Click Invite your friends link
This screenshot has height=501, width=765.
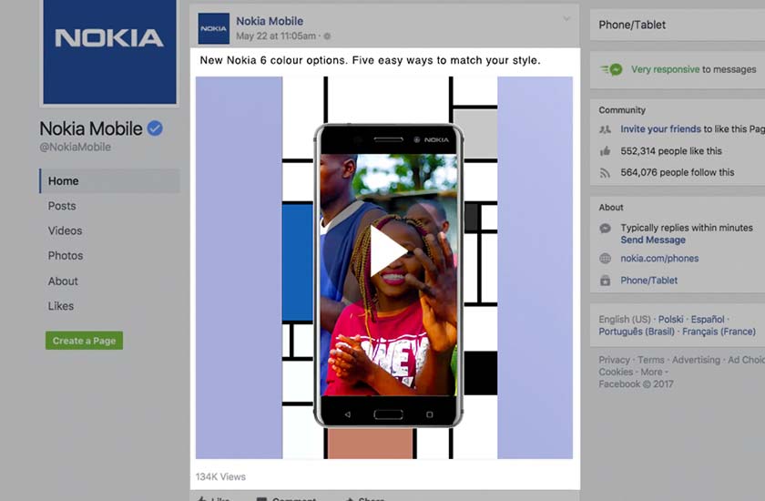click(660, 128)
